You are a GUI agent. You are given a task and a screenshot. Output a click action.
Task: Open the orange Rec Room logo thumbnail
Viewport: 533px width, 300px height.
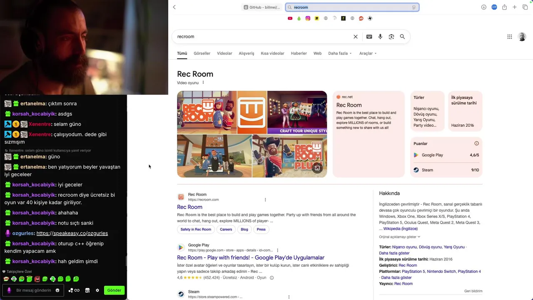[252, 112]
